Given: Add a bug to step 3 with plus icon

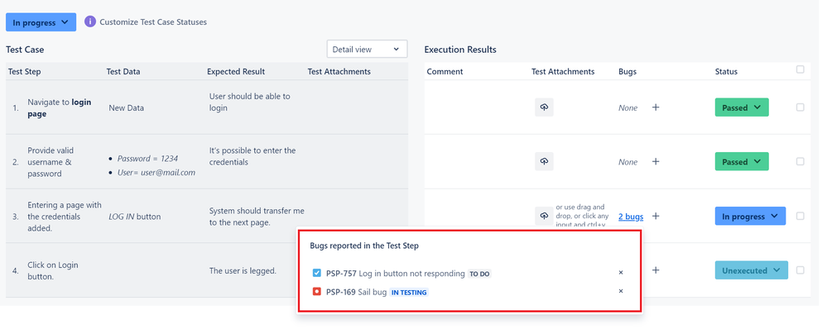Looking at the screenshot, I should click(656, 217).
